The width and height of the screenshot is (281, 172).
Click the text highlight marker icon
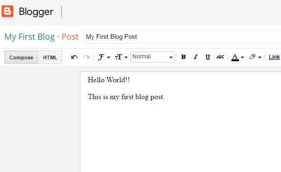pos(252,57)
